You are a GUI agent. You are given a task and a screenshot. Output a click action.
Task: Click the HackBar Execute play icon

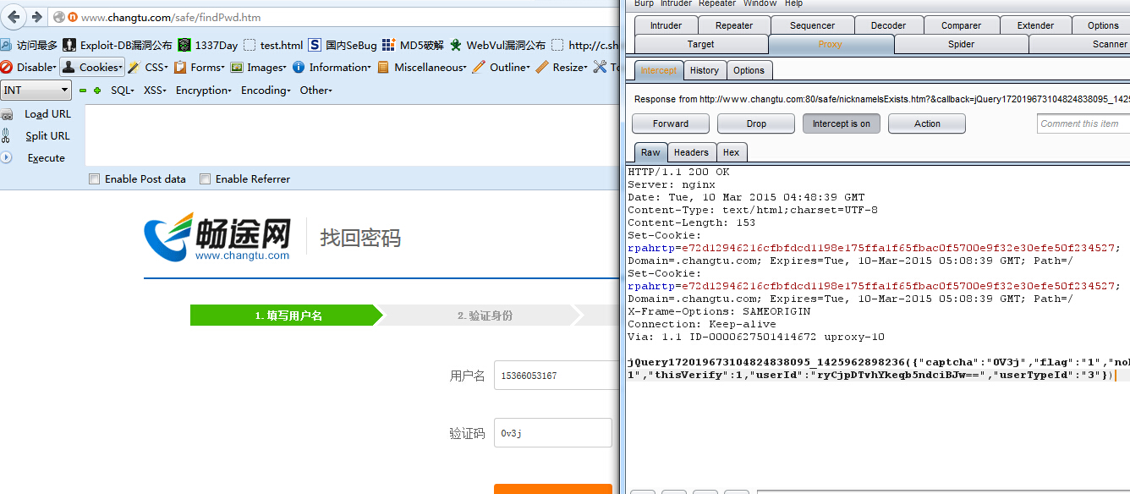(x=7, y=157)
